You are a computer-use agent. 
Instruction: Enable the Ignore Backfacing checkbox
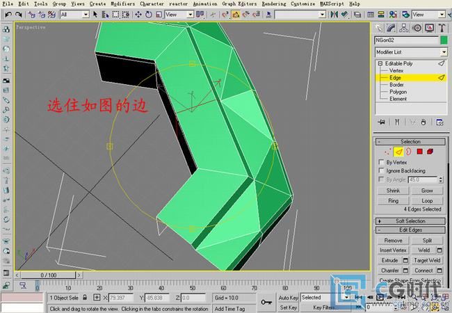pyautogui.click(x=381, y=170)
